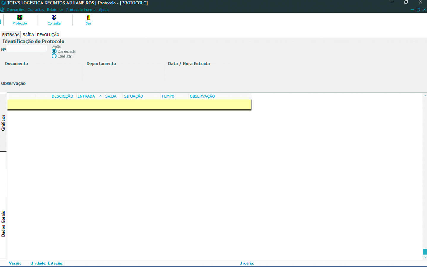Open the Relatorios menu
The width and height of the screenshot is (427, 267).
click(55, 10)
